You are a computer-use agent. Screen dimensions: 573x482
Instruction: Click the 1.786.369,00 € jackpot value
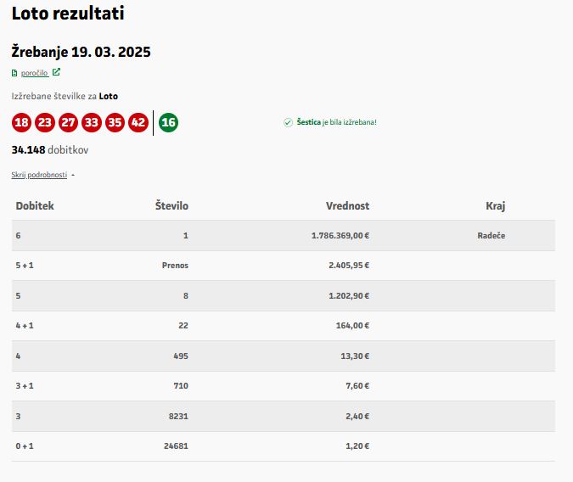[x=340, y=235]
